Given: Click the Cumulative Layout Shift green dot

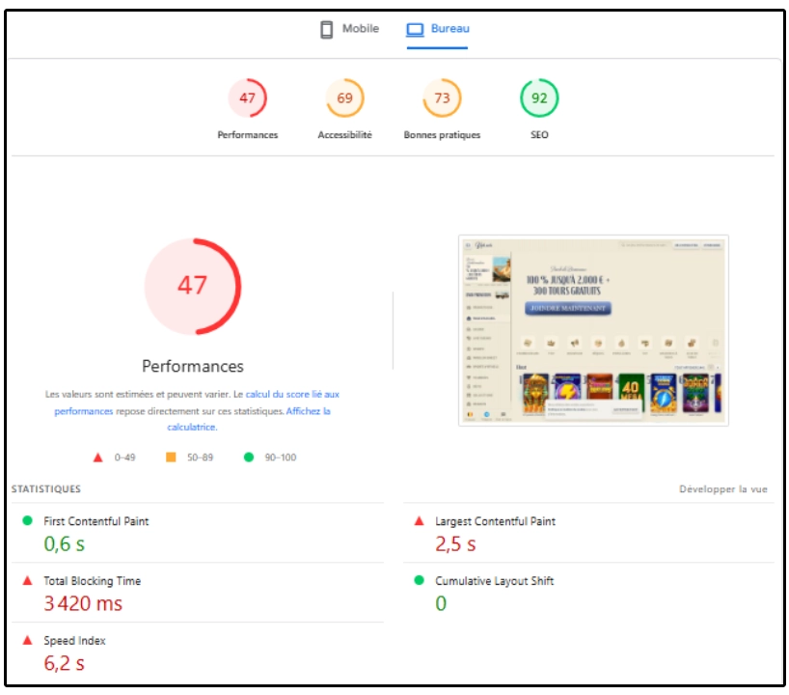Looking at the screenshot, I should (419, 581).
